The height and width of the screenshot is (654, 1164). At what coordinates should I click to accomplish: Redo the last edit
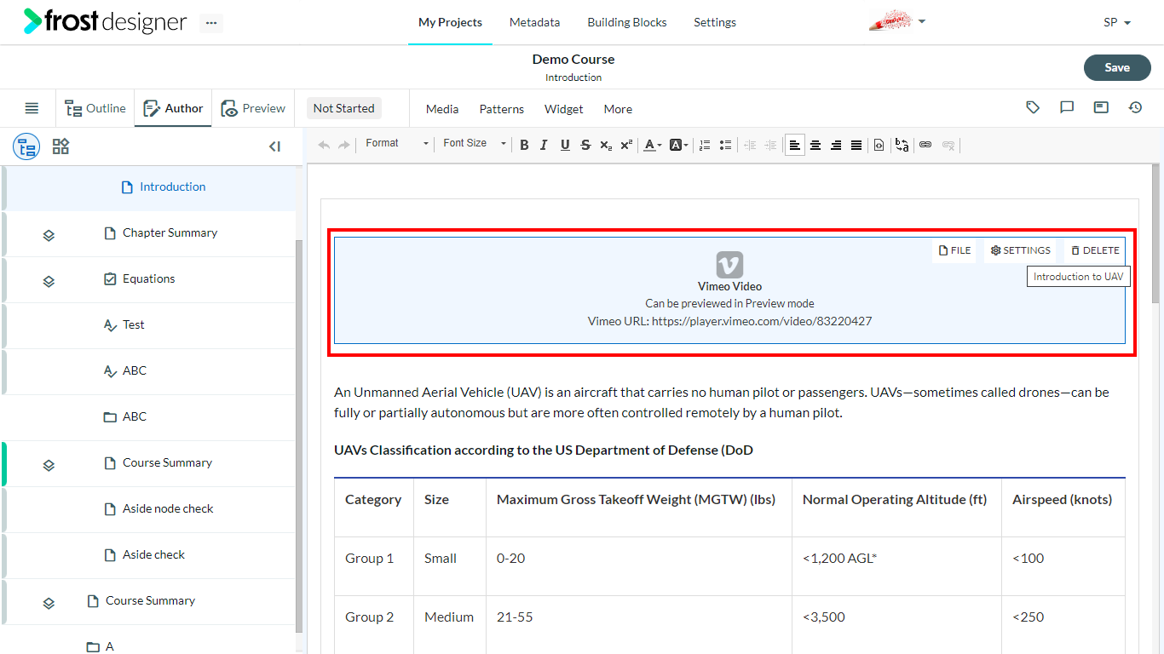click(343, 145)
